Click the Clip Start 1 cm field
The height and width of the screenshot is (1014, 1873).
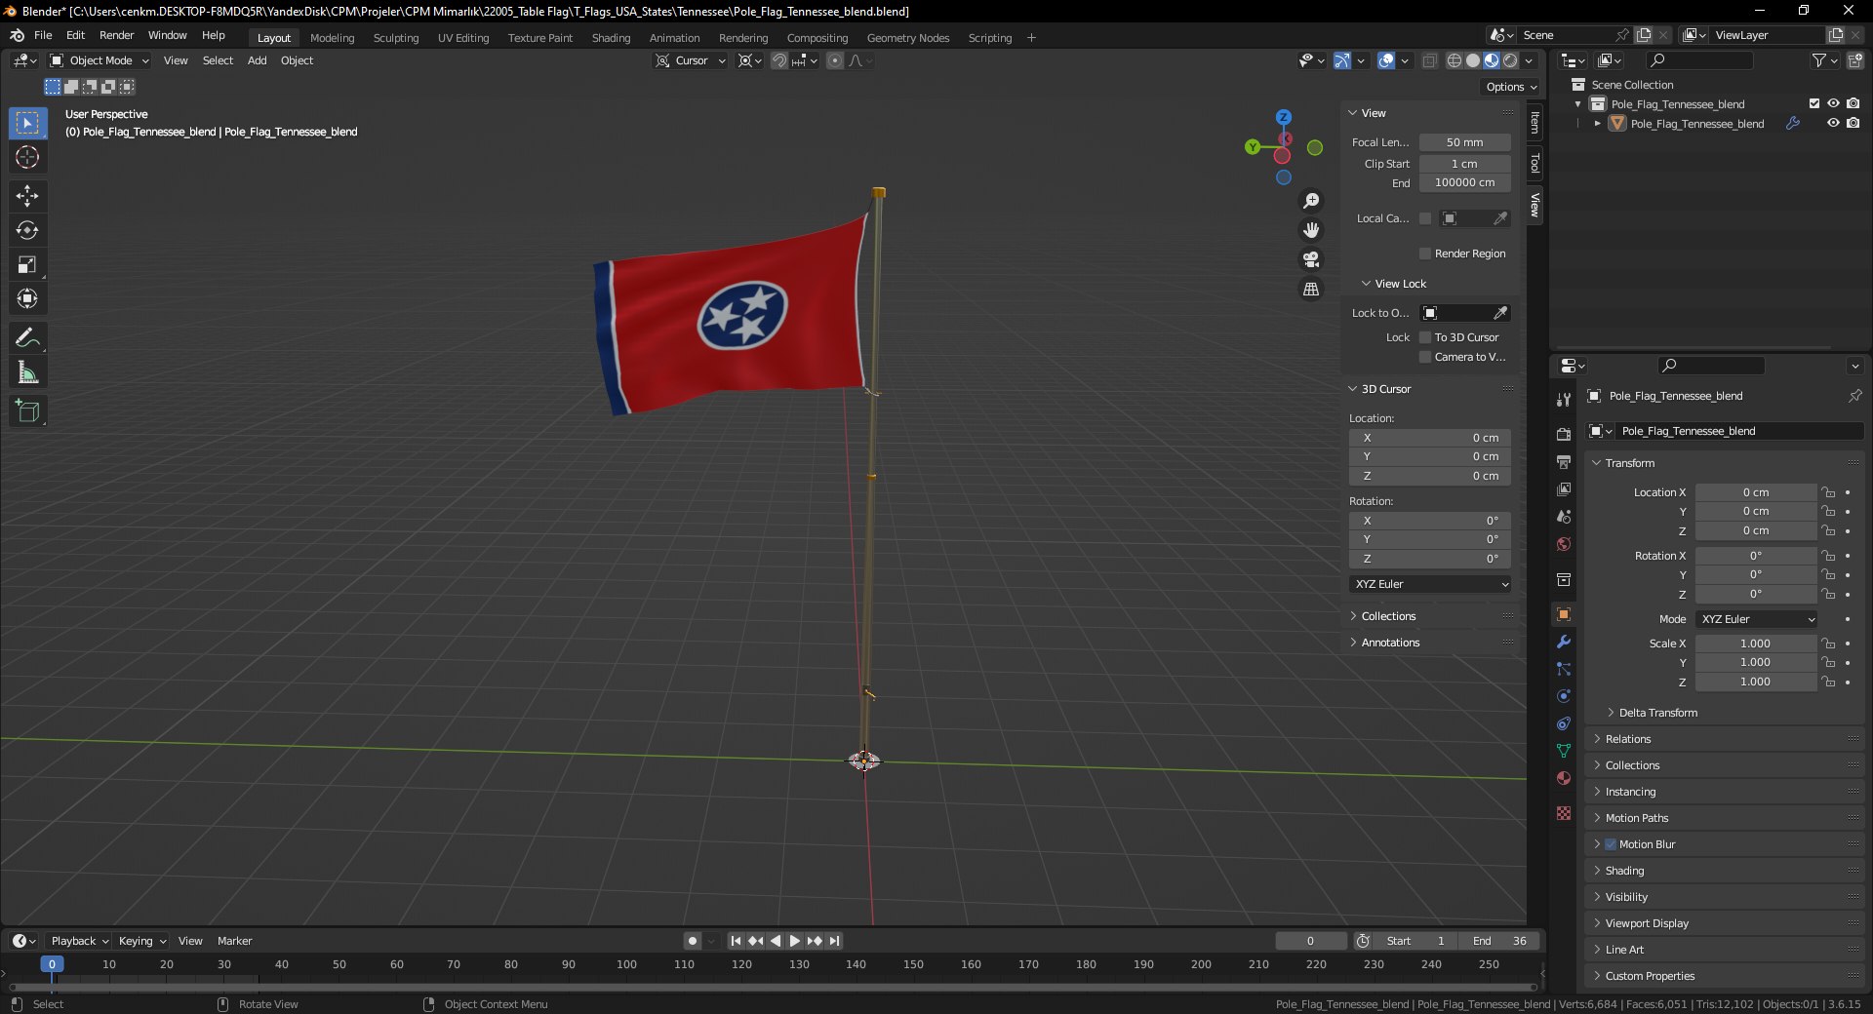click(1464, 164)
